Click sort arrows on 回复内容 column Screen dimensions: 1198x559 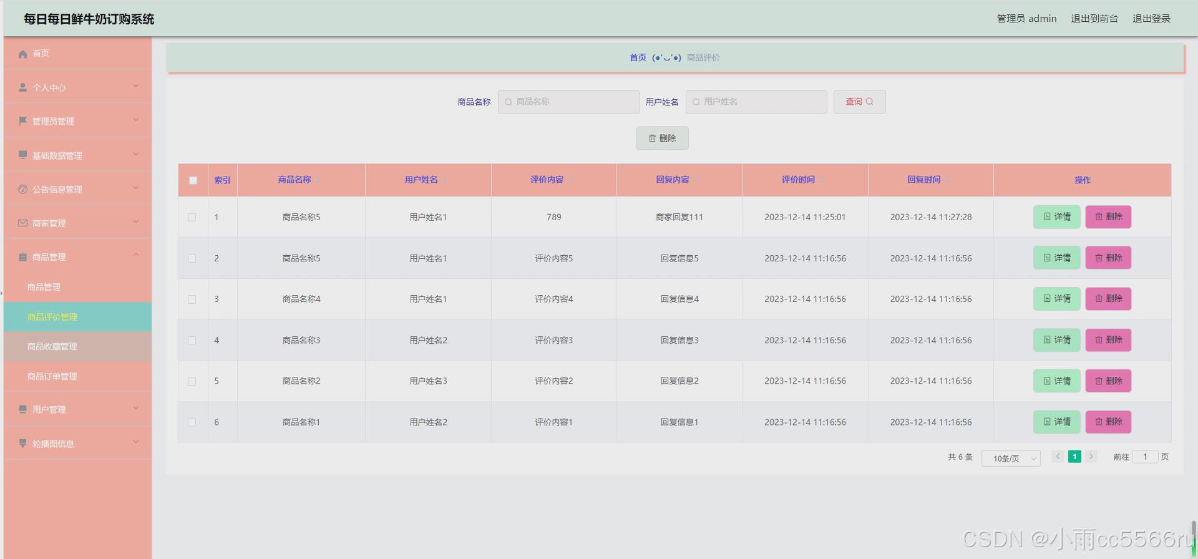click(x=696, y=180)
